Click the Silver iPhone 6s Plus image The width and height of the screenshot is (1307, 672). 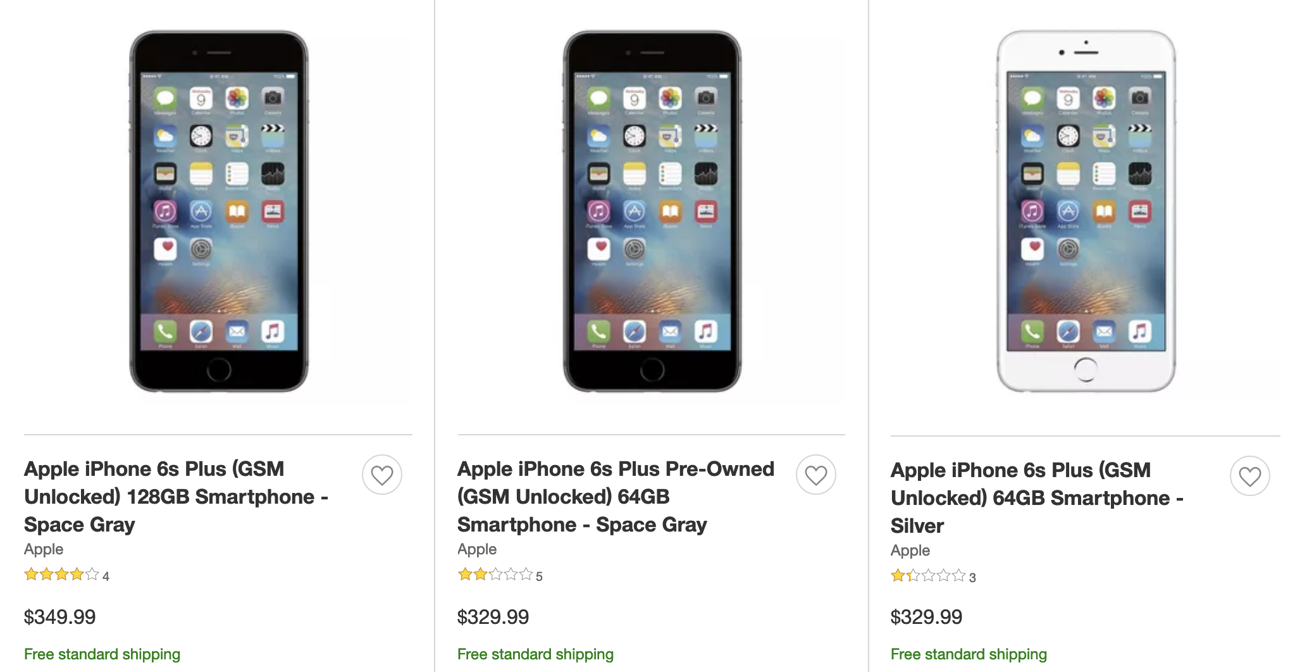1086,211
